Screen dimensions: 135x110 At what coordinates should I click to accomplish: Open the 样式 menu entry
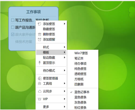51,47
